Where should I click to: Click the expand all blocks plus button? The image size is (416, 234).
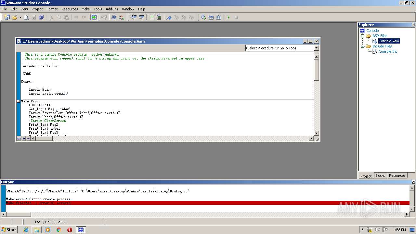click(x=24, y=138)
